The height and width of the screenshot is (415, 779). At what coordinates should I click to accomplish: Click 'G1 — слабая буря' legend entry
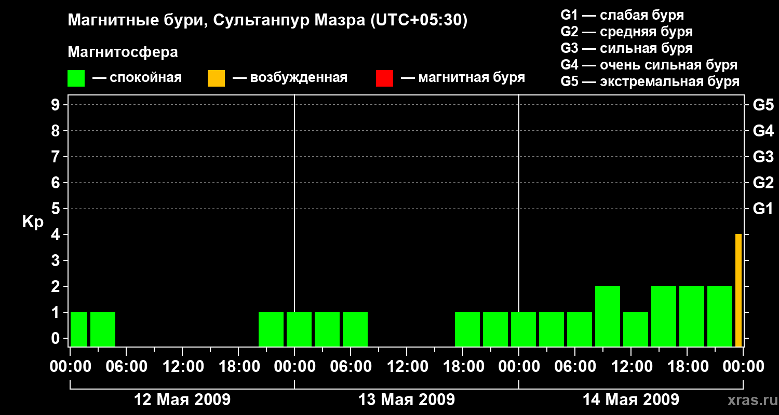(622, 15)
